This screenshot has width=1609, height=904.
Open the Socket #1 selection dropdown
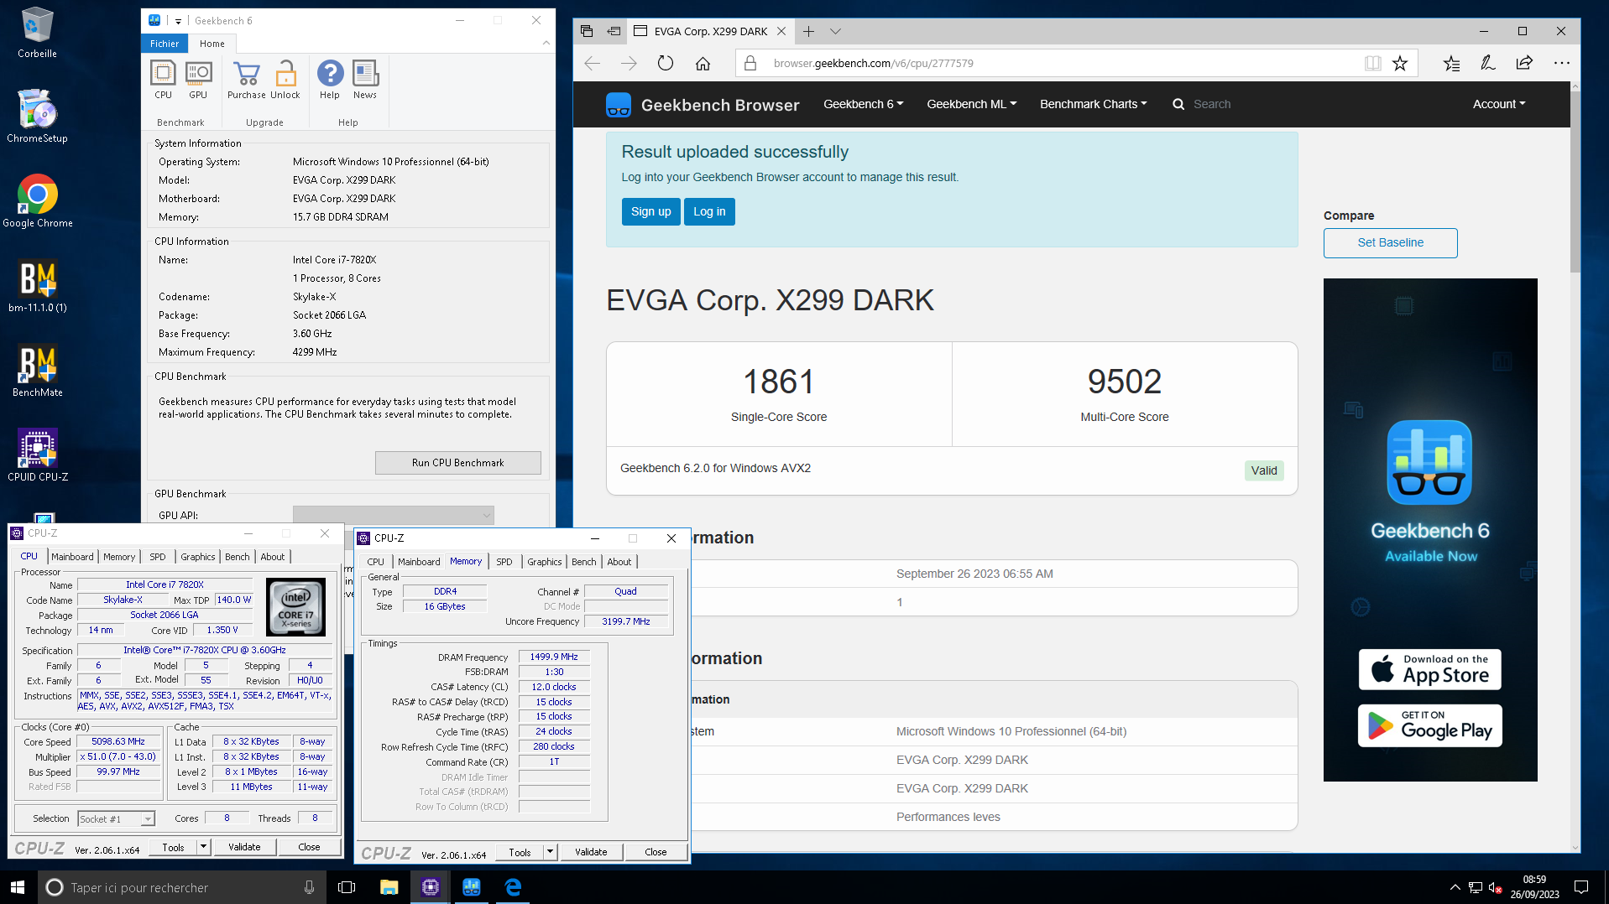(116, 818)
